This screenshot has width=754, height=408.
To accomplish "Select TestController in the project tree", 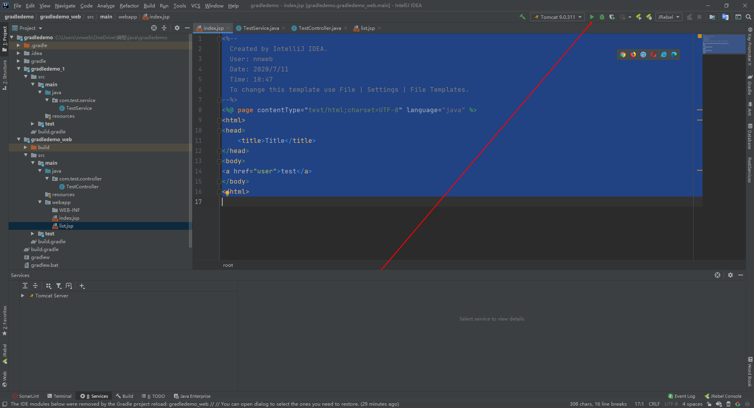I will (82, 187).
